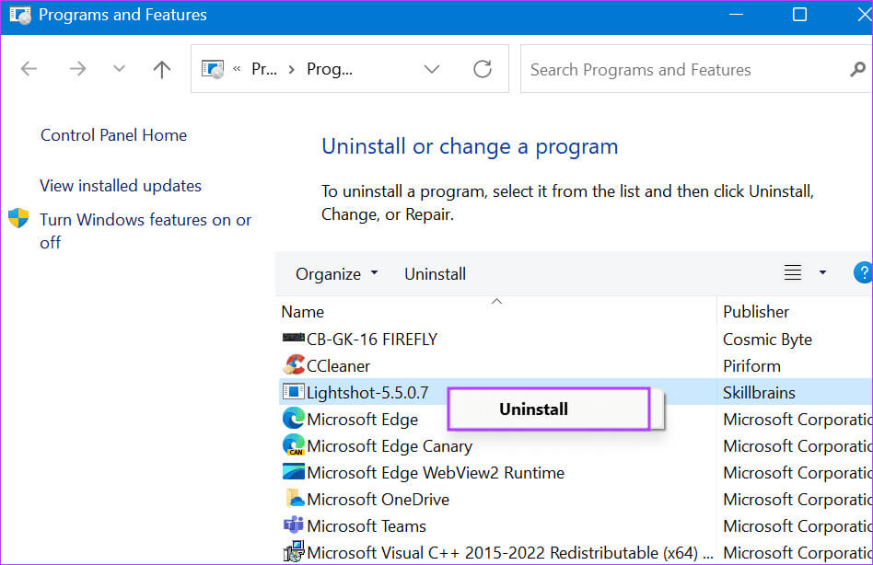Maximize the Programs and Features window
Image resolution: width=873 pixels, height=565 pixels.
[799, 15]
